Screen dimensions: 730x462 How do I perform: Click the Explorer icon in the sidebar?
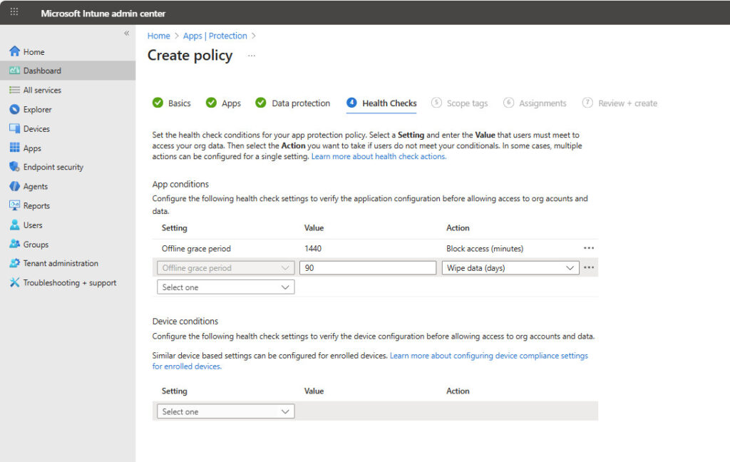[x=14, y=110]
